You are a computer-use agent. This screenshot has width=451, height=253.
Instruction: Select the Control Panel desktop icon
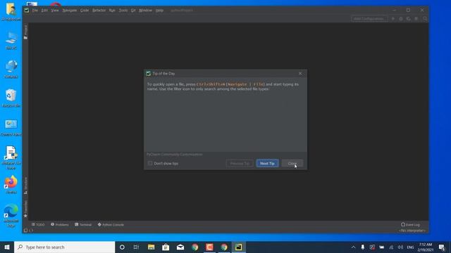point(11,127)
